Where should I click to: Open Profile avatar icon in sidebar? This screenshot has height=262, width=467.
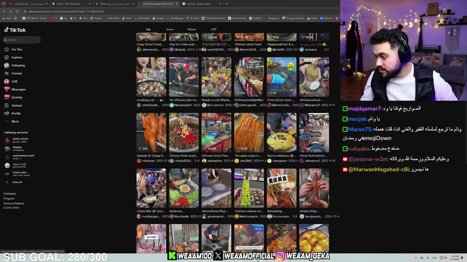click(x=6, y=114)
